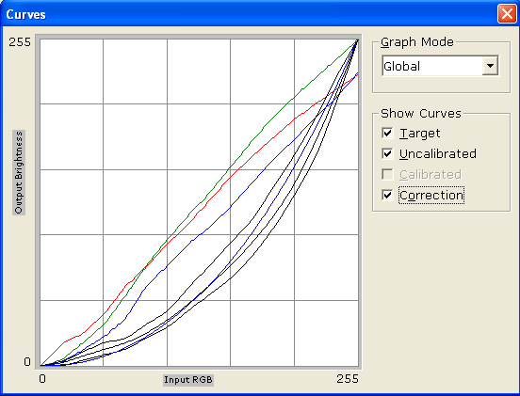Click the Uncalibrated checkbox label
Image resolution: width=520 pixels, height=396 pixels.
[x=438, y=154]
